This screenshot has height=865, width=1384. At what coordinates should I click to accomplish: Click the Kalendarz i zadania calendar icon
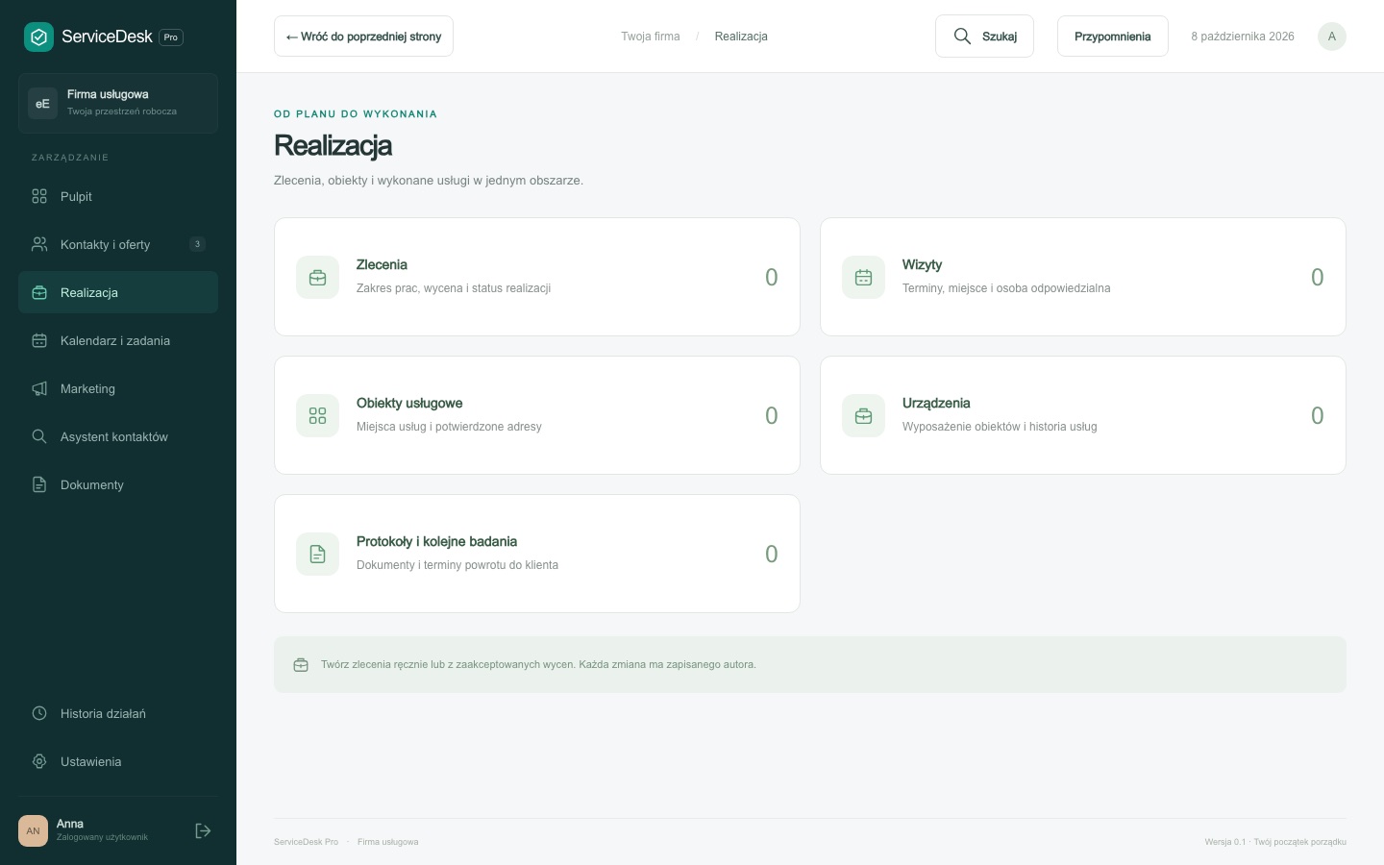pyautogui.click(x=39, y=340)
